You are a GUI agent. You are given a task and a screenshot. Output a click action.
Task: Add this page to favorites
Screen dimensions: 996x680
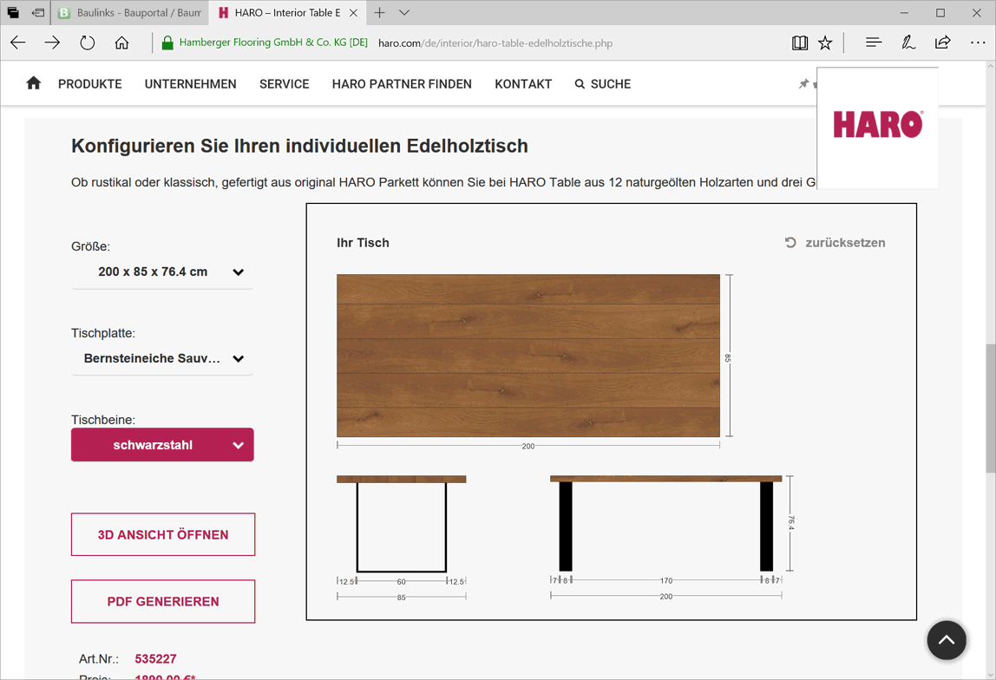click(x=825, y=42)
